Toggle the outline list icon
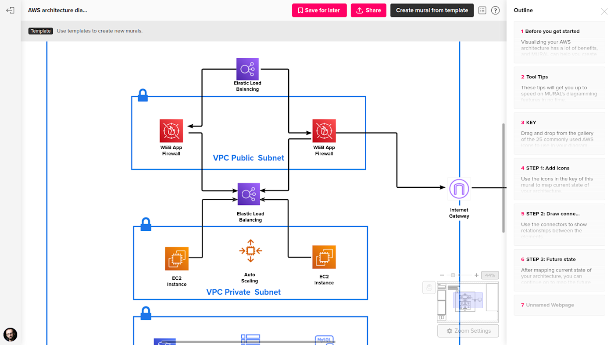 (x=482, y=11)
